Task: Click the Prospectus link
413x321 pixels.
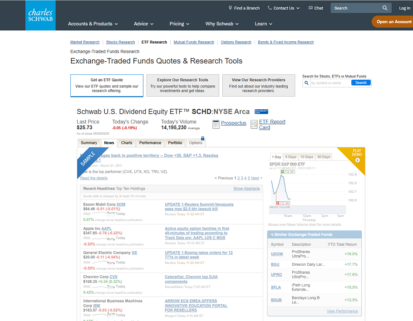Action: pos(234,123)
